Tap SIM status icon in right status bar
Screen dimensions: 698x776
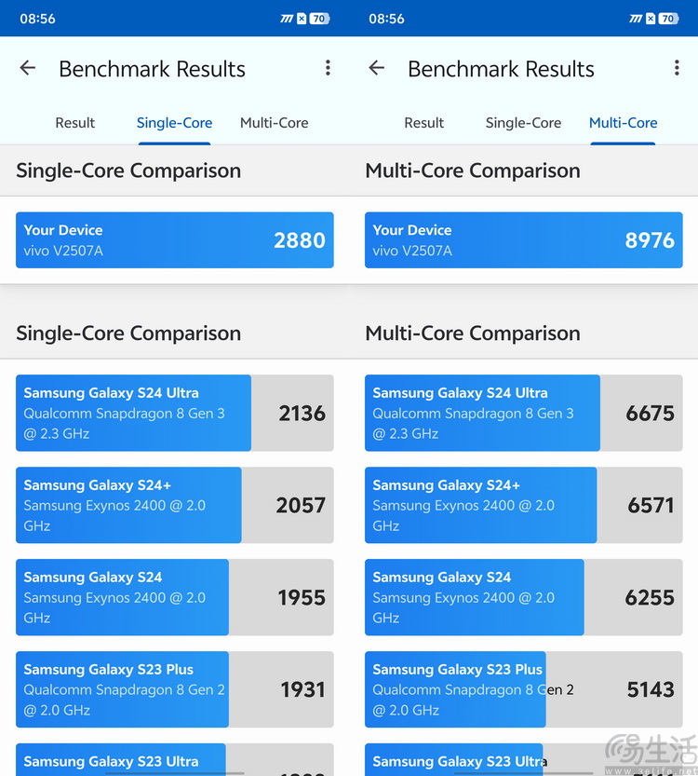[651, 19]
